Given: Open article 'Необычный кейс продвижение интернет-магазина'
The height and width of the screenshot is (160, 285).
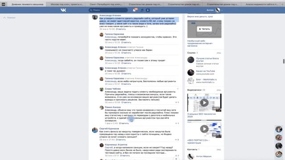Looking at the screenshot, I should pos(200,44).
